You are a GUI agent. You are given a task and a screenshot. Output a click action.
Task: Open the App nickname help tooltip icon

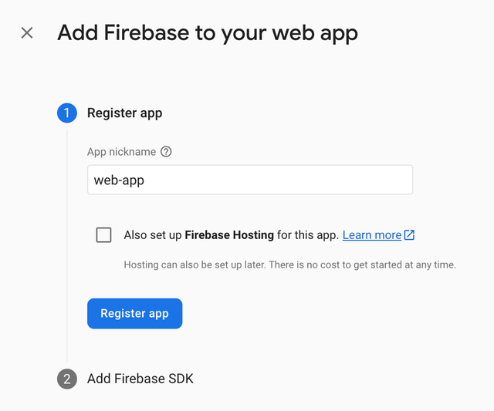[x=166, y=152]
